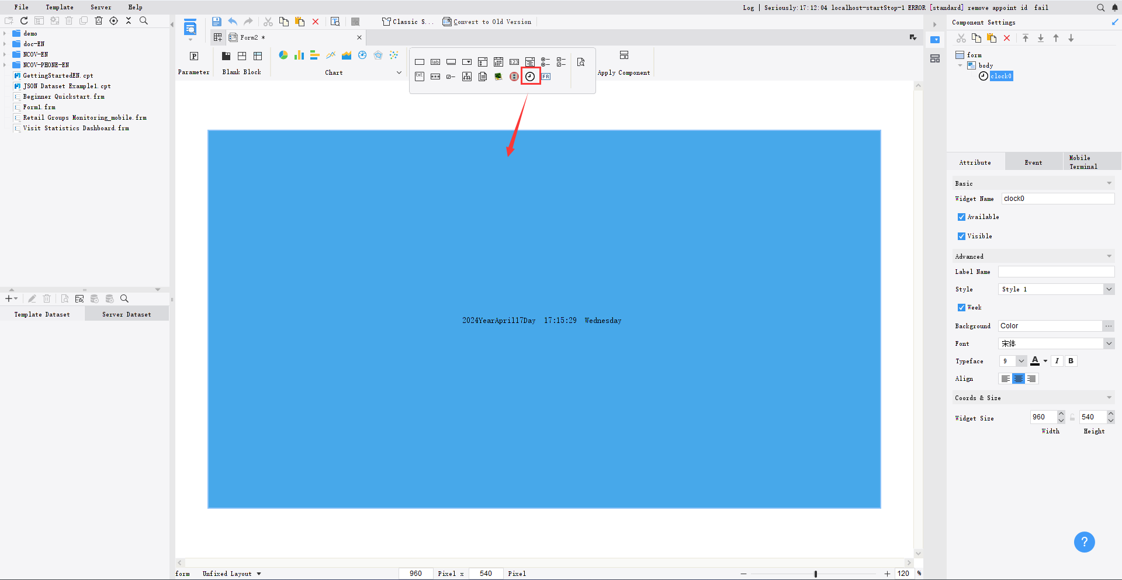Screen dimensions: 1122x580
Task: Pick the pie chart icon
Action: click(283, 55)
